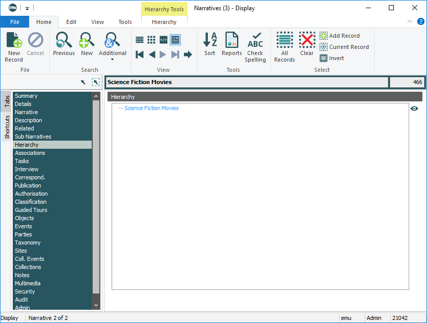Run the Previous search

click(64, 44)
